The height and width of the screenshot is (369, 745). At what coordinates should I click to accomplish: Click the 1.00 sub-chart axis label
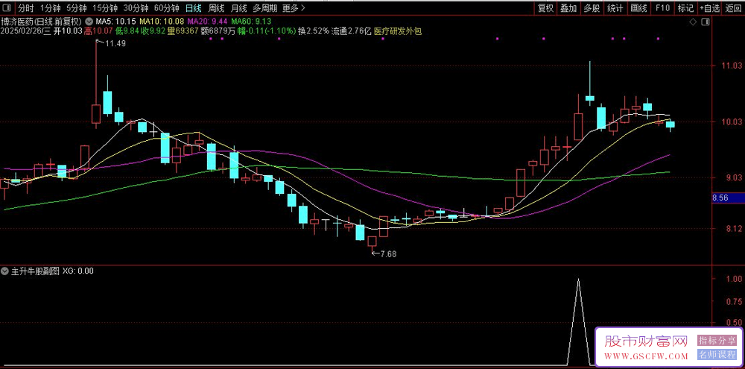[x=735, y=280]
